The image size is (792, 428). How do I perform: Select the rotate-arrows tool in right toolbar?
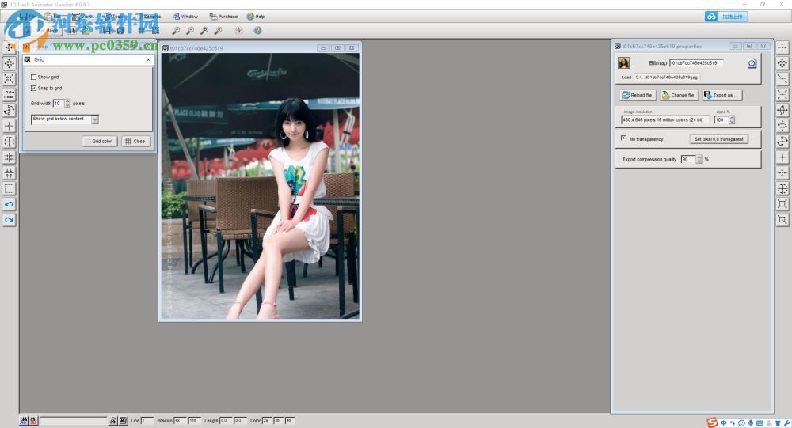point(782,142)
